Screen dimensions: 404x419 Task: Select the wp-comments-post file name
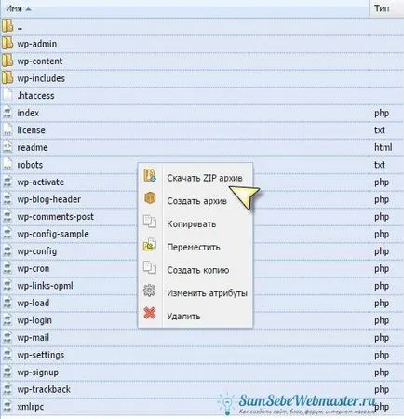(x=55, y=217)
